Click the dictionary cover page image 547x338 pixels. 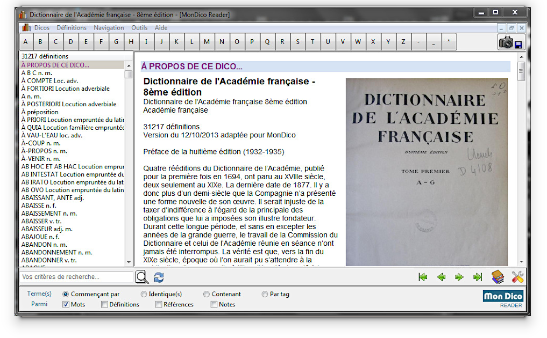tap(427, 172)
